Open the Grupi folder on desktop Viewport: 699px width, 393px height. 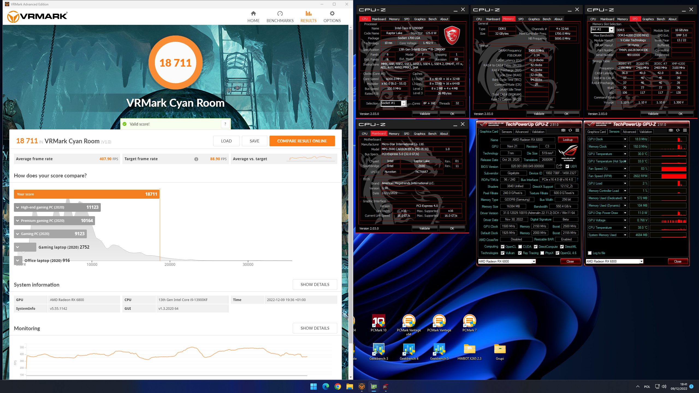pos(500,352)
